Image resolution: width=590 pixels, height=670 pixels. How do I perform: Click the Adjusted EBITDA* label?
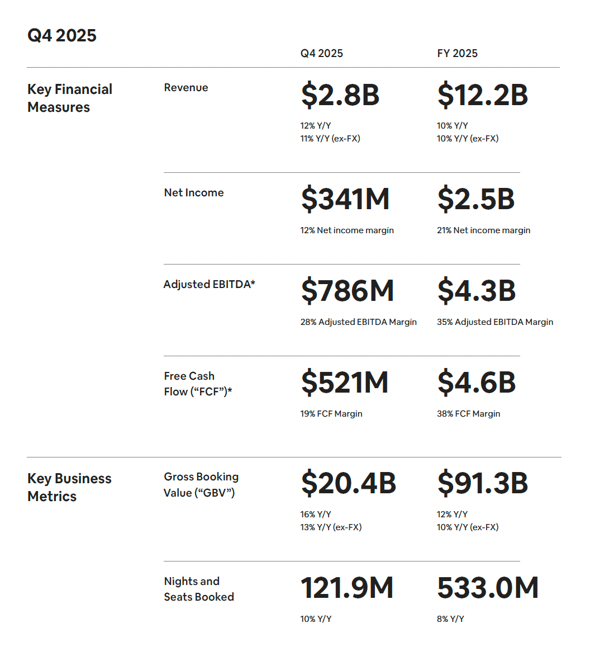210,285
